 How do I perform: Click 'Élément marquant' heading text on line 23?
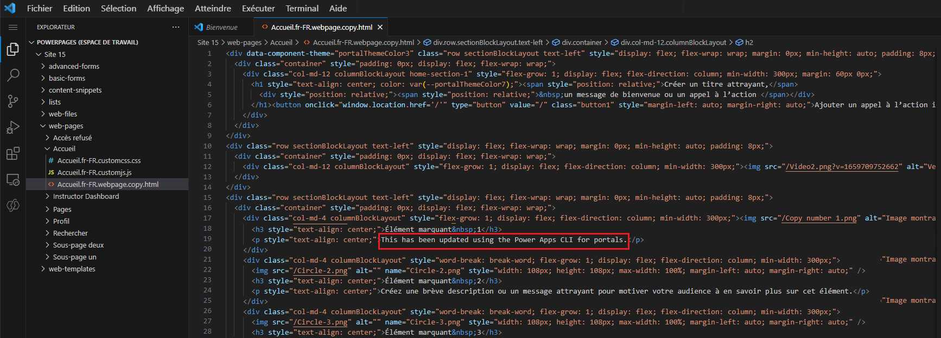tap(418, 281)
